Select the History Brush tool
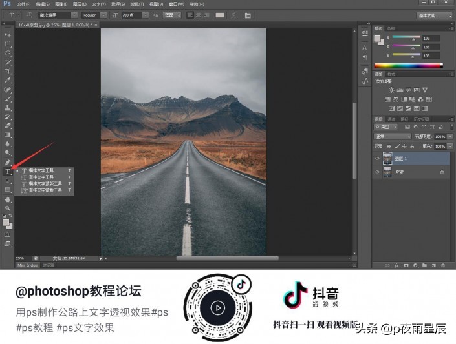The height and width of the screenshot is (344, 456). click(x=8, y=117)
